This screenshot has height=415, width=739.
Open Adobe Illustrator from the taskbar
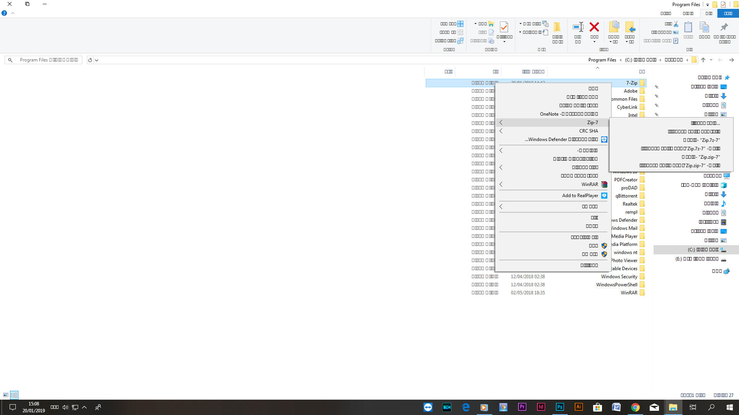click(x=578, y=407)
